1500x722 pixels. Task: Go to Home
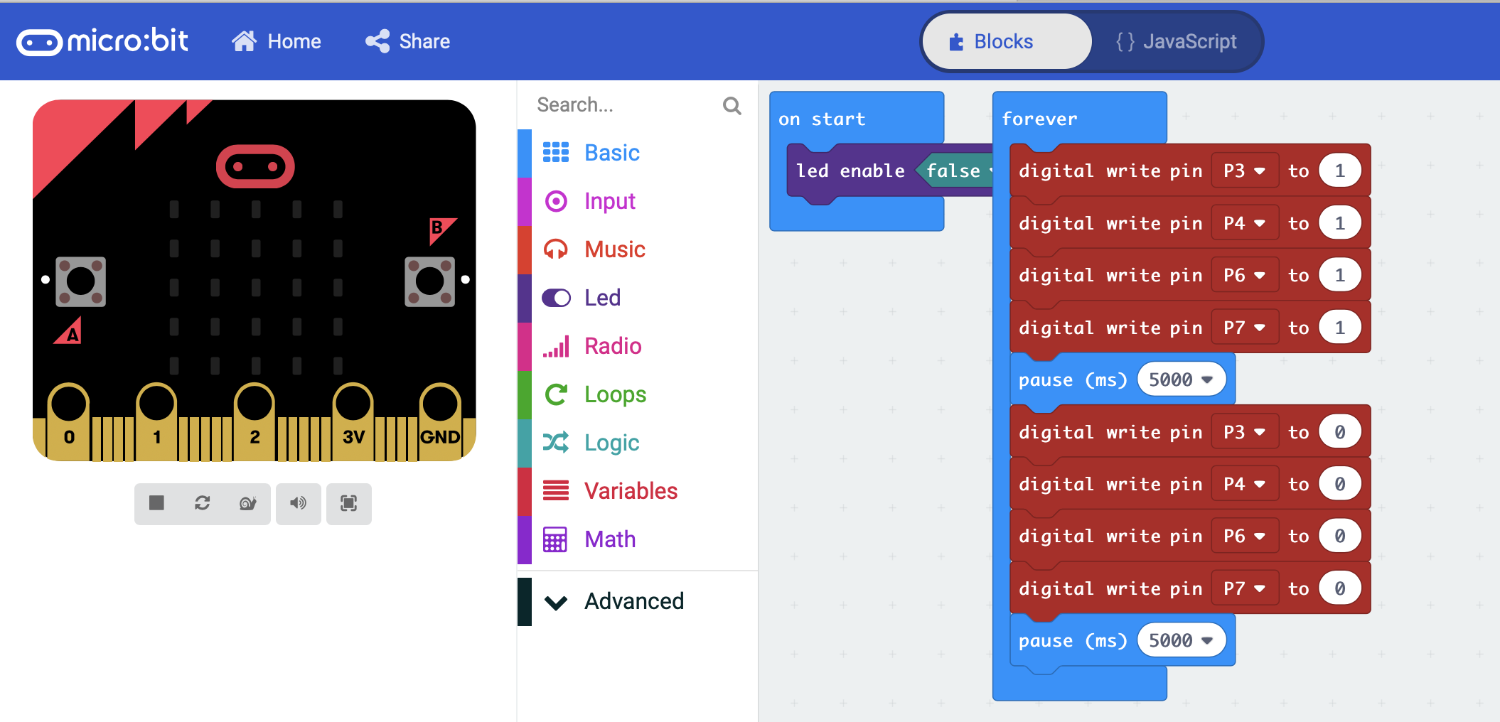point(277,42)
